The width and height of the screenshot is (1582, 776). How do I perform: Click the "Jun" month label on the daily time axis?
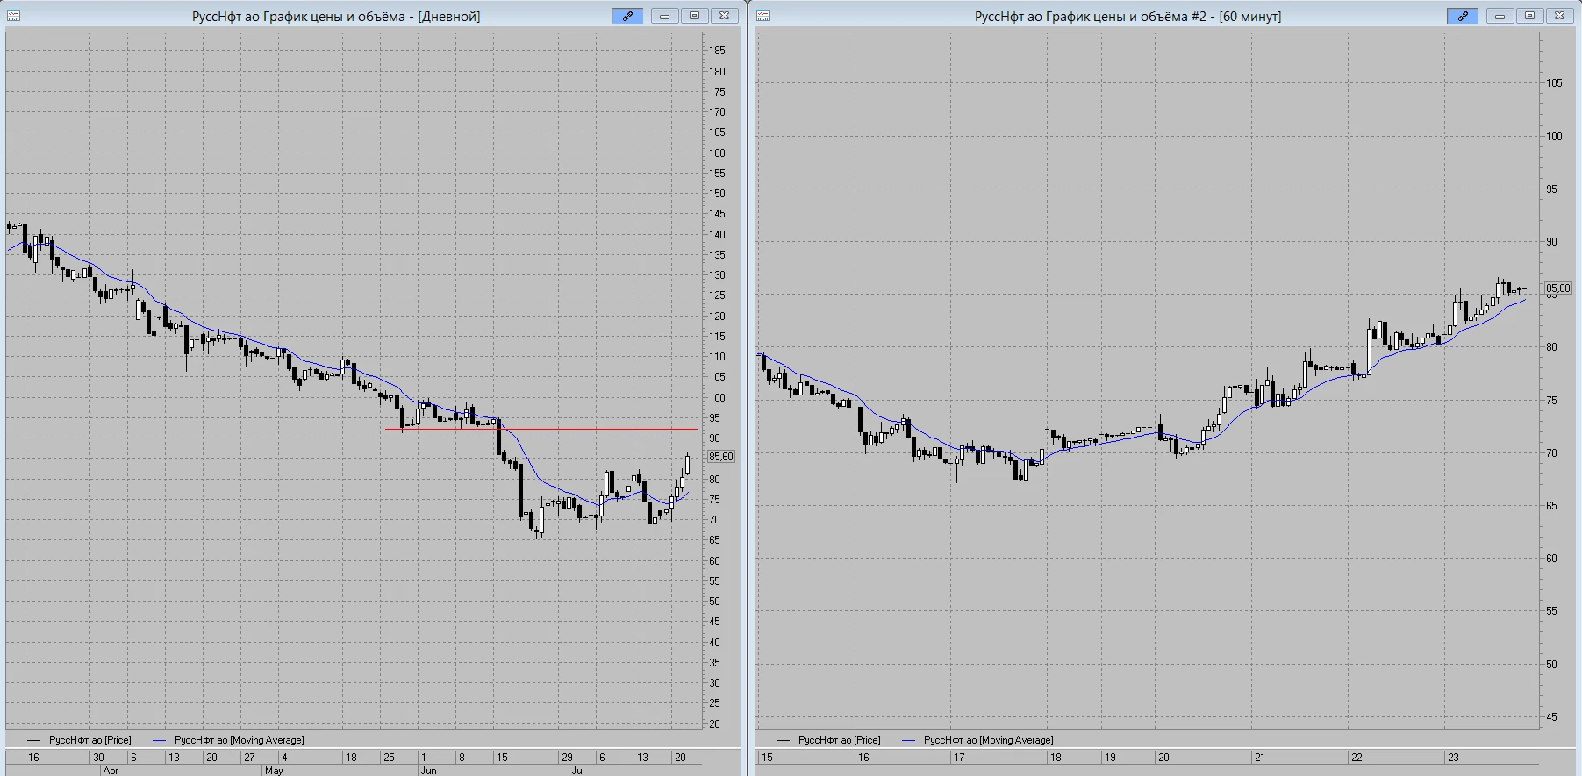coord(428,771)
